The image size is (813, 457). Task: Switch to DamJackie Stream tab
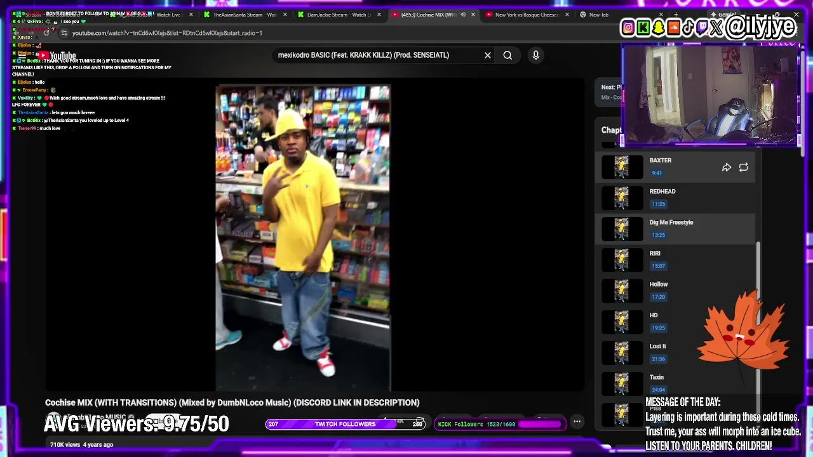click(339, 15)
